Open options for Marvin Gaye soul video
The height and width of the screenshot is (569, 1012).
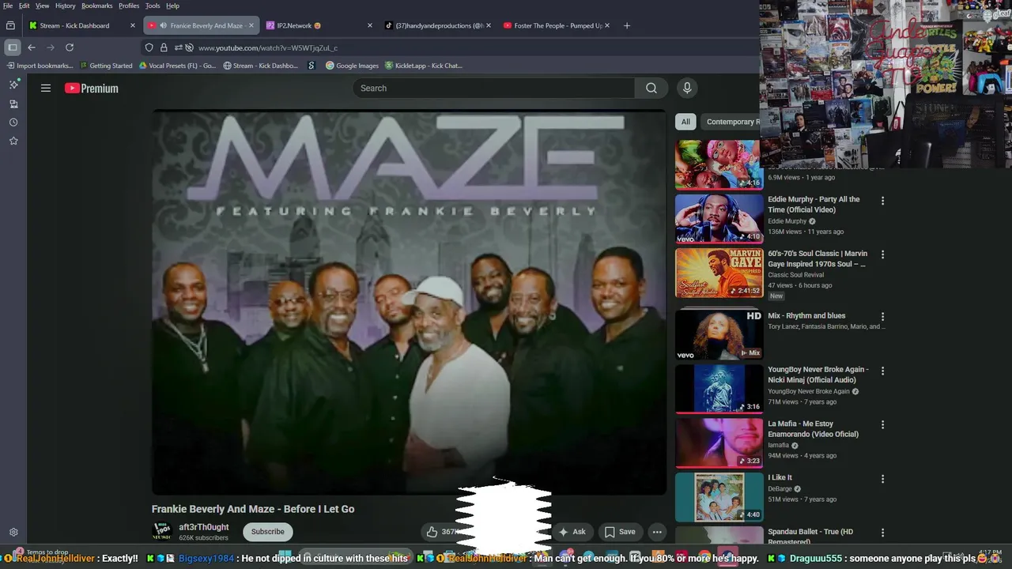pos(882,254)
